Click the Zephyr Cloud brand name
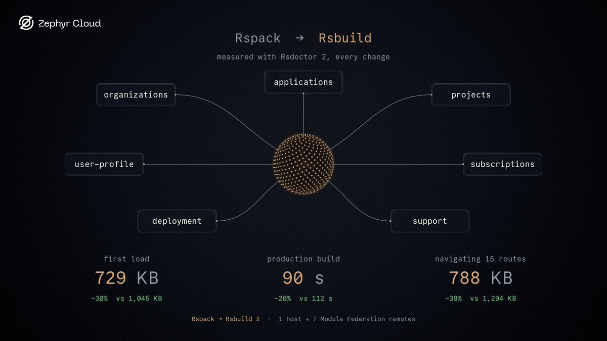The height and width of the screenshot is (341, 607). tap(69, 23)
